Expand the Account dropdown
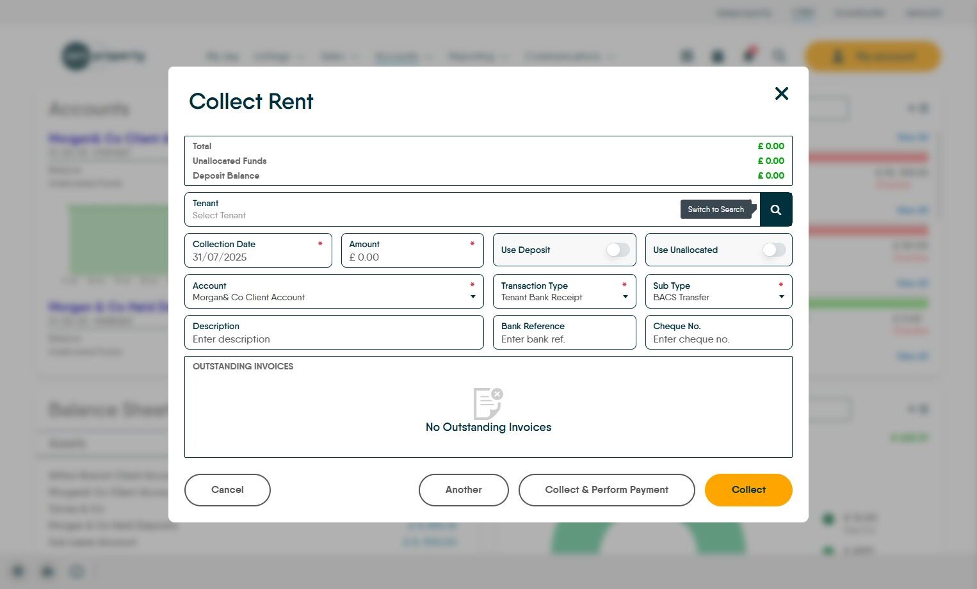Screen dimensions: 977x589 click(x=334, y=291)
